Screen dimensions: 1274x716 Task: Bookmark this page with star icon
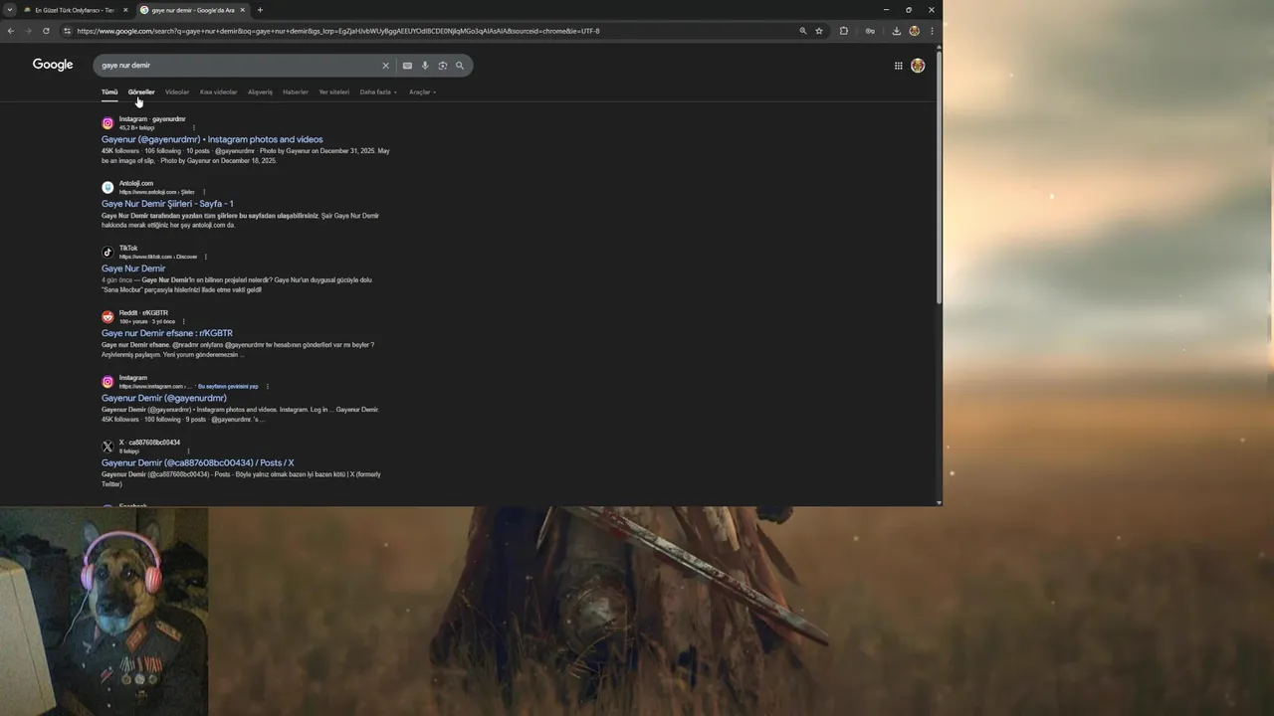(x=819, y=31)
